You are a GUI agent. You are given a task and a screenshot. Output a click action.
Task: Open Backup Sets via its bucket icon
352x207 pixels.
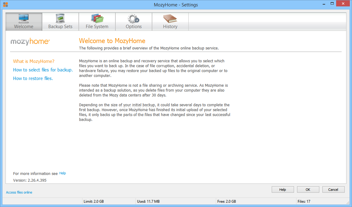60,18
